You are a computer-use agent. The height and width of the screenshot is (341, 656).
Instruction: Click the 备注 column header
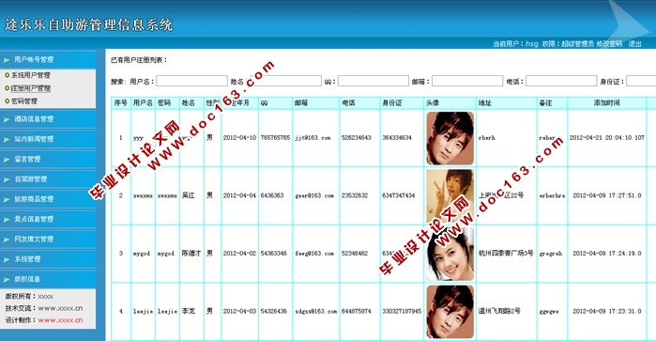click(545, 103)
